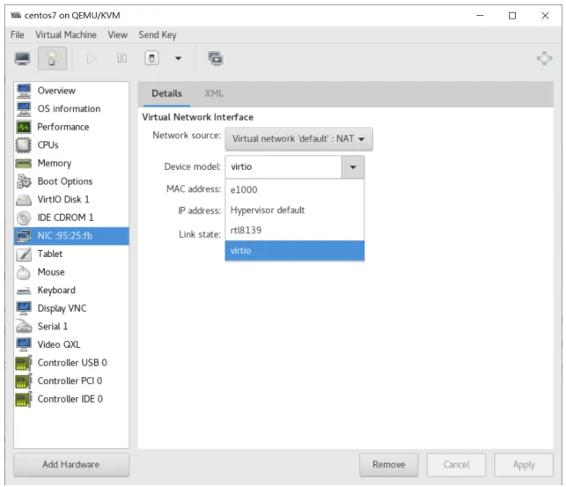
Task: Open the Send Key menu
Action: click(x=158, y=34)
